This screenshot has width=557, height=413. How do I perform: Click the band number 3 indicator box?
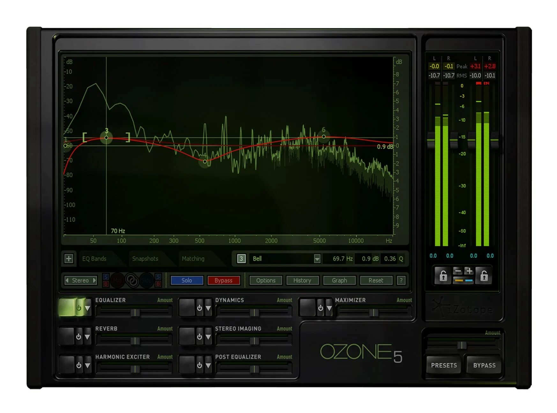(241, 258)
